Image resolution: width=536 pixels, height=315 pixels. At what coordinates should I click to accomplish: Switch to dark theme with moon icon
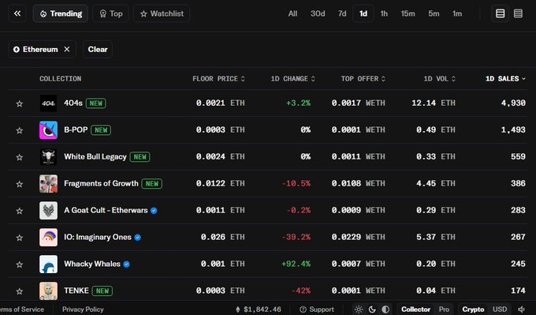click(x=372, y=309)
